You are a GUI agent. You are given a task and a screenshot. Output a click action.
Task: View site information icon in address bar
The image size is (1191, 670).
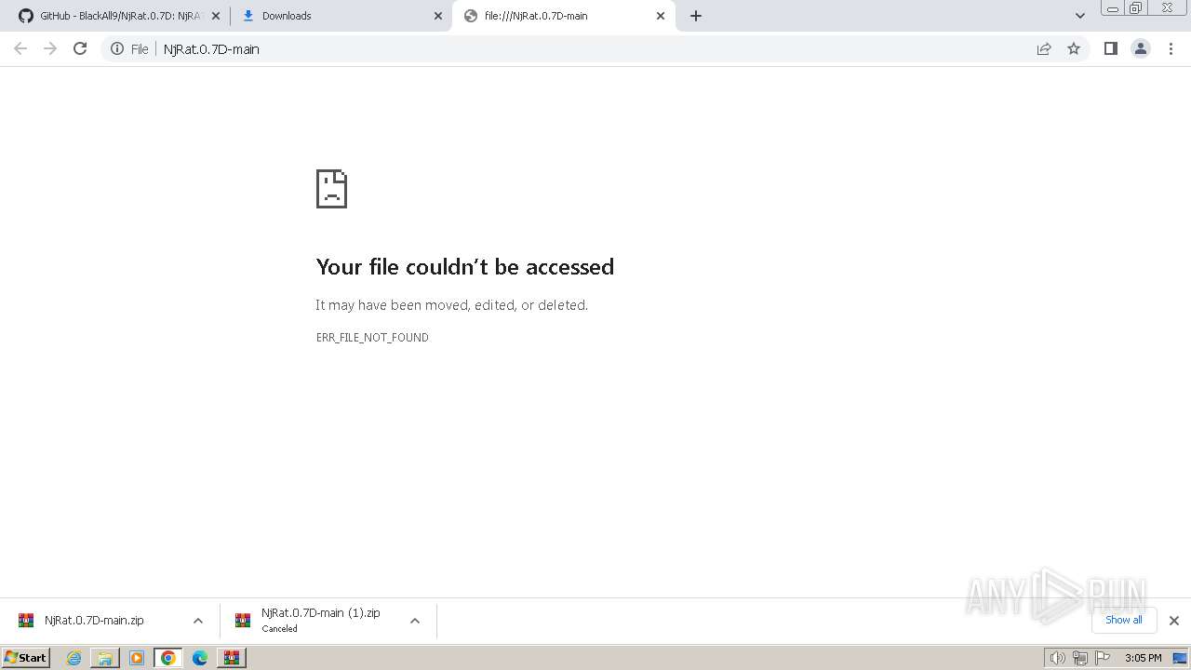tap(117, 48)
